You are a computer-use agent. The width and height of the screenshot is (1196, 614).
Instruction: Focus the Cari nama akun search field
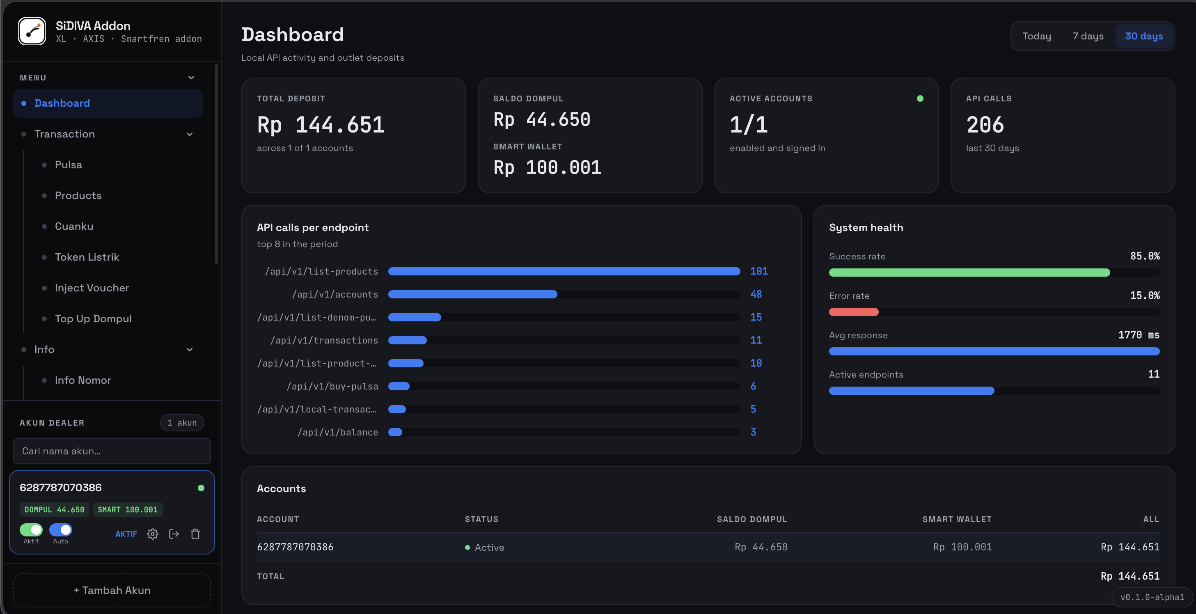(x=112, y=451)
